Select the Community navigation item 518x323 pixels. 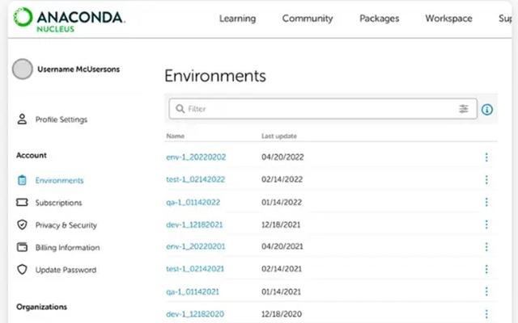point(307,19)
